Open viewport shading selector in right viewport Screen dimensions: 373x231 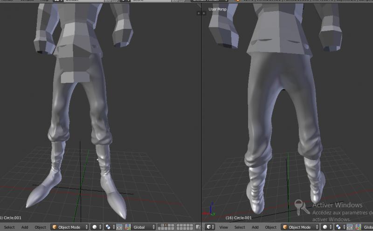(327, 227)
